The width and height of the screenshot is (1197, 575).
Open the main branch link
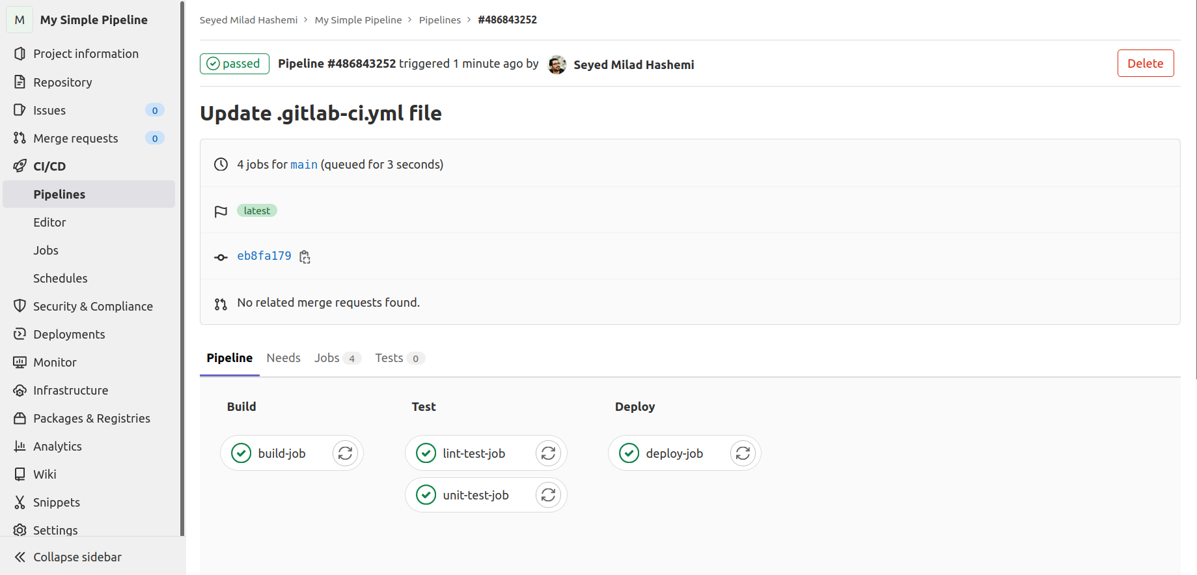coord(303,165)
